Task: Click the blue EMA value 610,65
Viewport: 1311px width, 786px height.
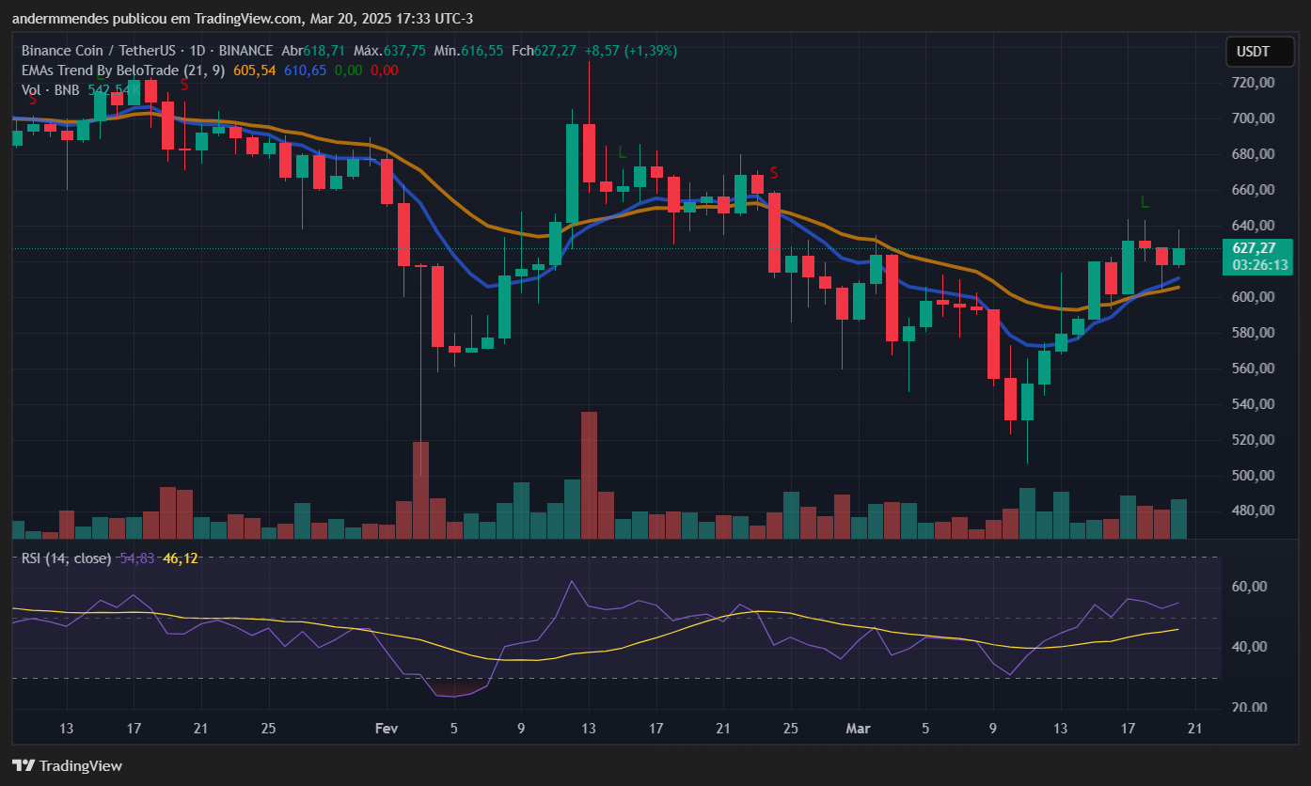Action: (x=305, y=70)
